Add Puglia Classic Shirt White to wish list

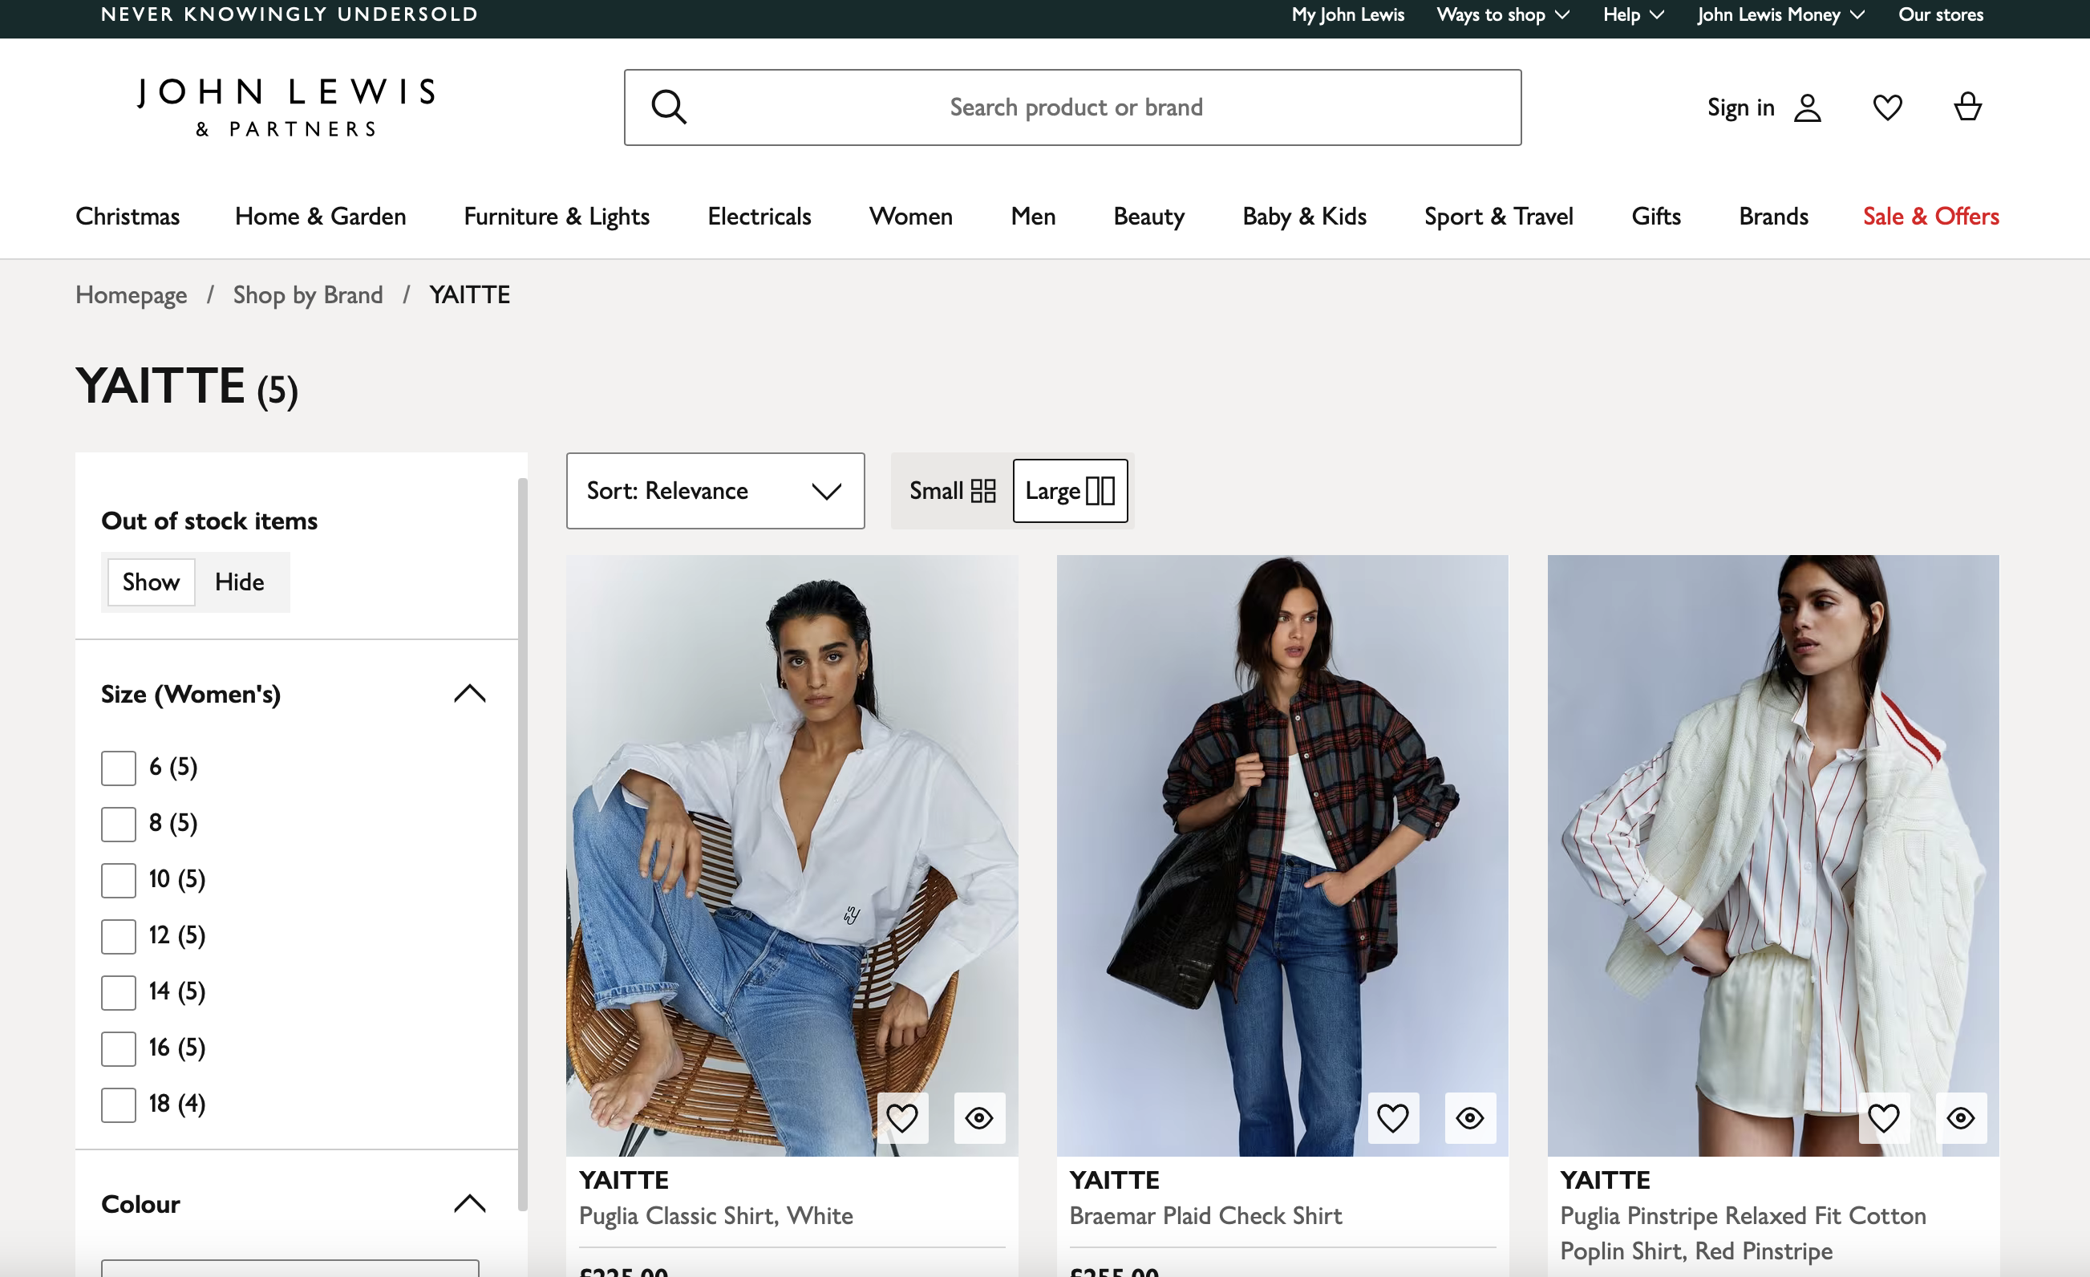(x=901, y=1117)
